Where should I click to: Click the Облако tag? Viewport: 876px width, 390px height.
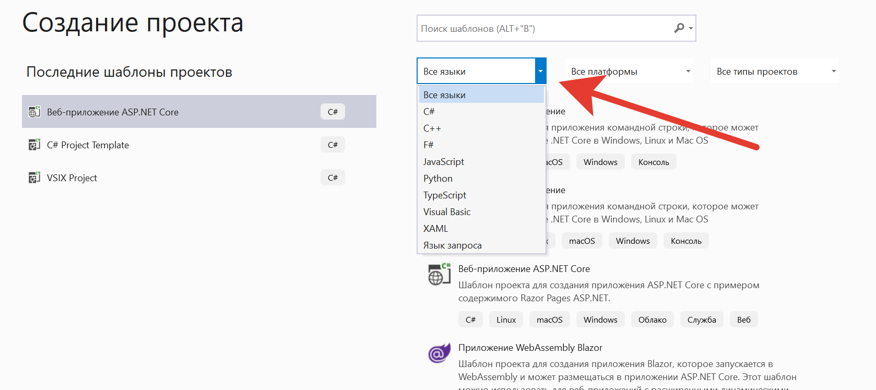coord(653,320)
